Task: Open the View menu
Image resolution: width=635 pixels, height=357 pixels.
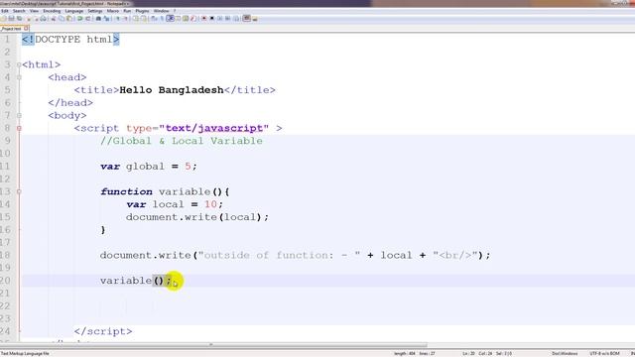Action: click(34, 11)
